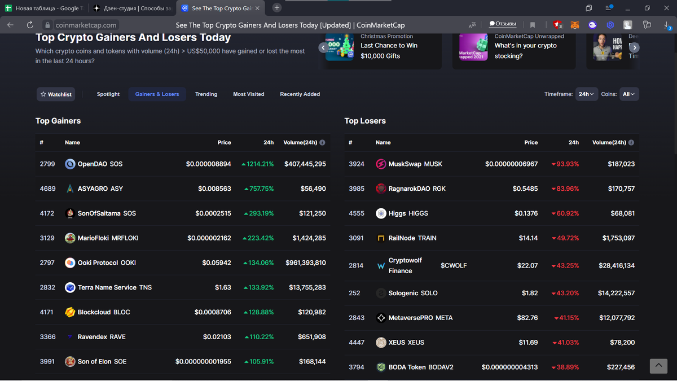677x381 pixels.
Task: Click the BODA Token coin logo
Action: point(381,367)
